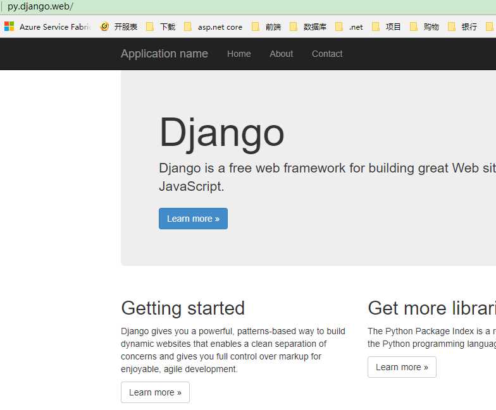Click the paragraph starting "Django gives you a powerful"
This screenshot has width=496, height=410.
click(233, 350)
